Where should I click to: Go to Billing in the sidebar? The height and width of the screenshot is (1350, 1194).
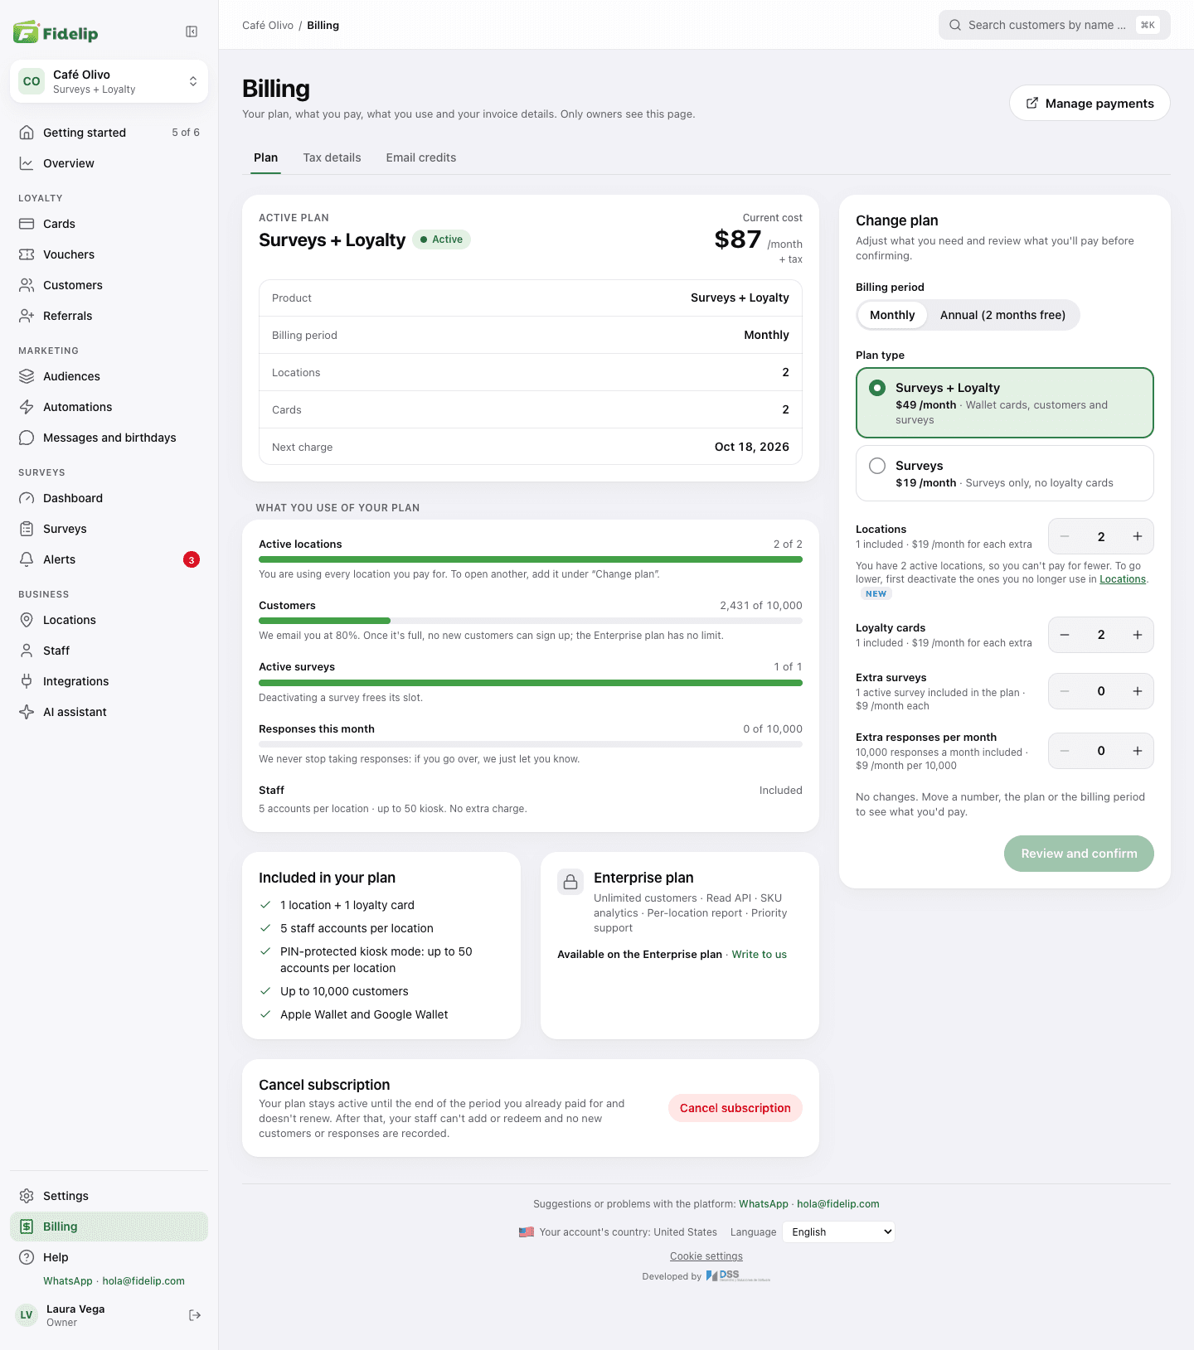[109, 1227]
